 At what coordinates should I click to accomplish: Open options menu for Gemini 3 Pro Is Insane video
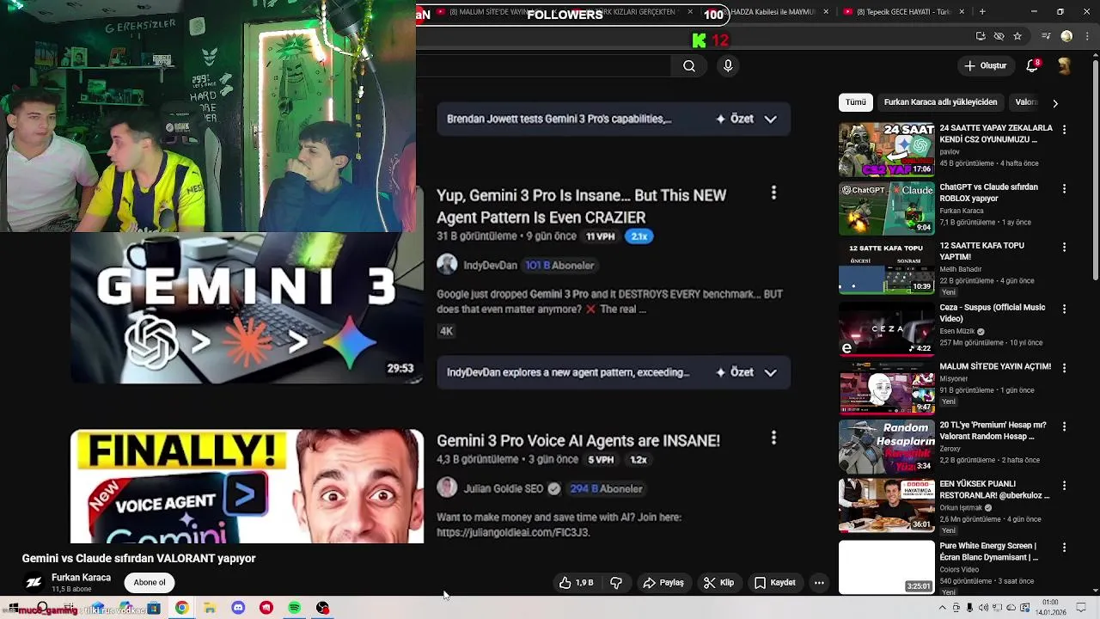click(773, 193)
